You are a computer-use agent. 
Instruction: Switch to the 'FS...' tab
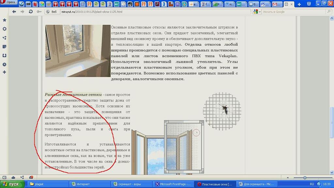click(x=266, y=4)
